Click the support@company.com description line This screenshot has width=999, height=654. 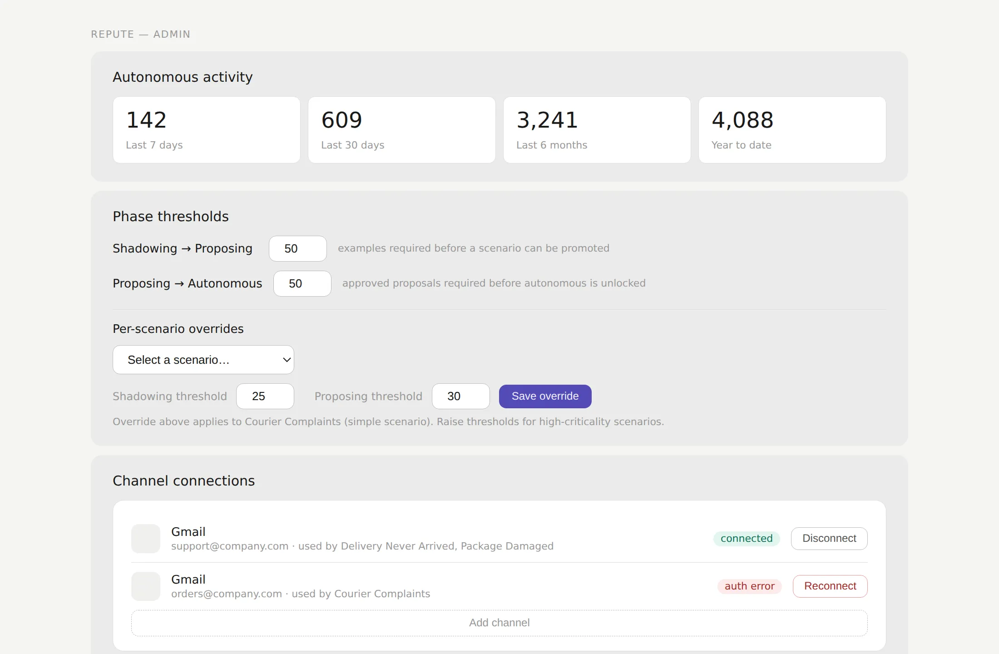(362, 546)
